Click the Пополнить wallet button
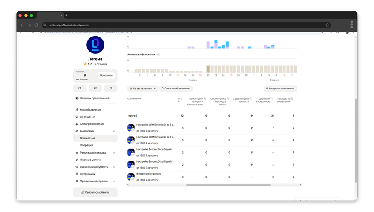 106,75
